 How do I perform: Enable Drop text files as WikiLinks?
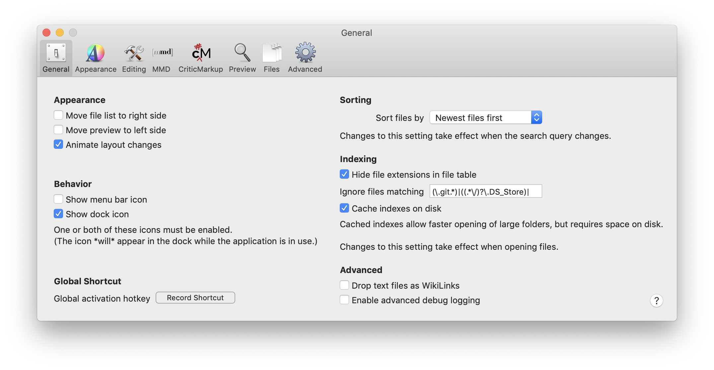[x=344, y=285]
